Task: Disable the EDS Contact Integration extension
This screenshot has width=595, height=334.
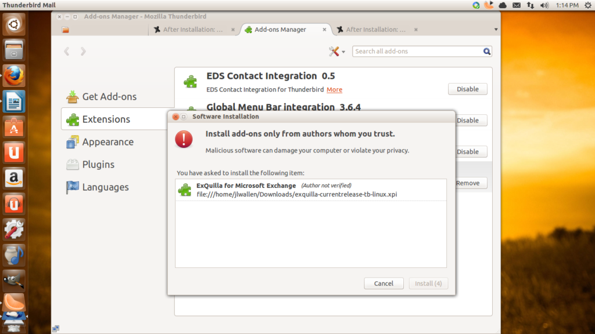Action: click(x=467, y=89)
